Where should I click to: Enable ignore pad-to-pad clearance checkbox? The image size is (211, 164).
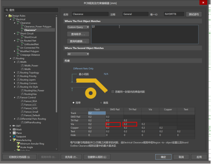pos(113,92)
